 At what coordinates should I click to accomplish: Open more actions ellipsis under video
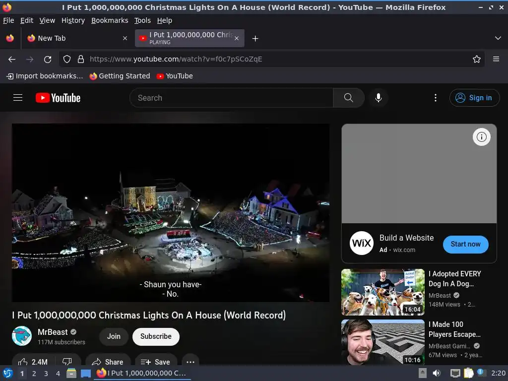pyautogui.click(x=190, y=361)
